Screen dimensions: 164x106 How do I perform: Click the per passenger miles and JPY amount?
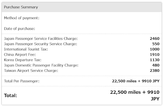click(136, 81)
